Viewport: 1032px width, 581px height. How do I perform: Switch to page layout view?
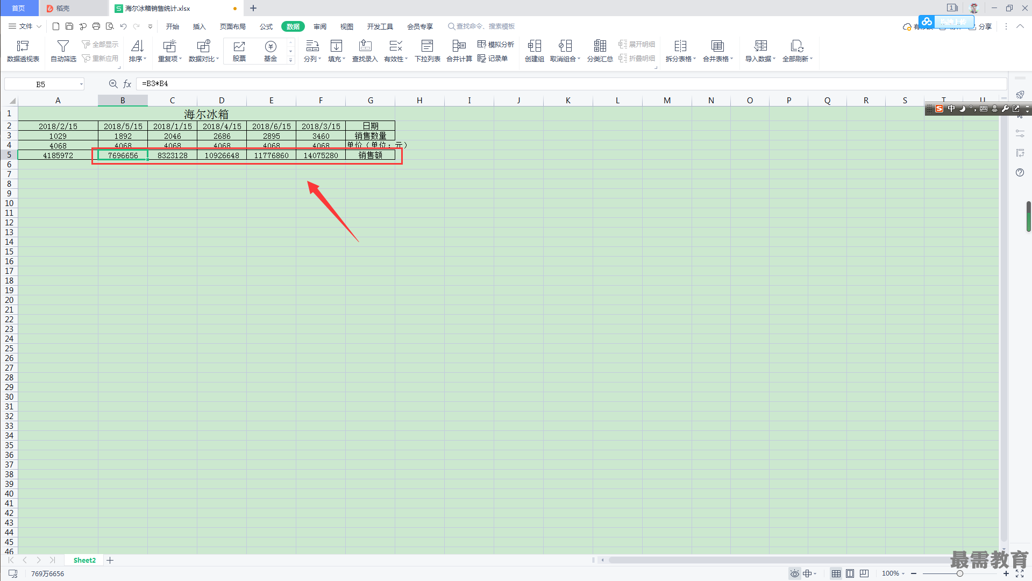coord(850,573)
